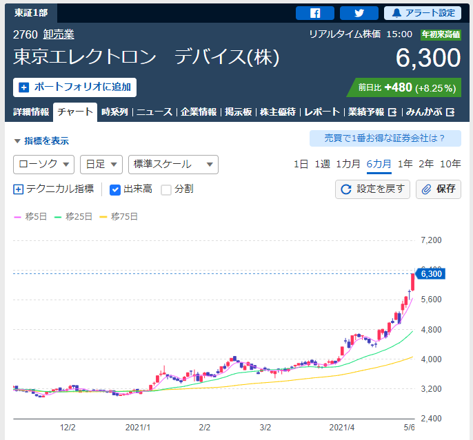
Task: Click the 卸売業 industry link
Action: click(59, 34)
